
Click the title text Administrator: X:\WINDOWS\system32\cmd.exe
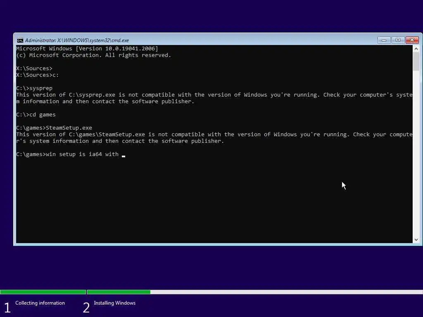77,40
